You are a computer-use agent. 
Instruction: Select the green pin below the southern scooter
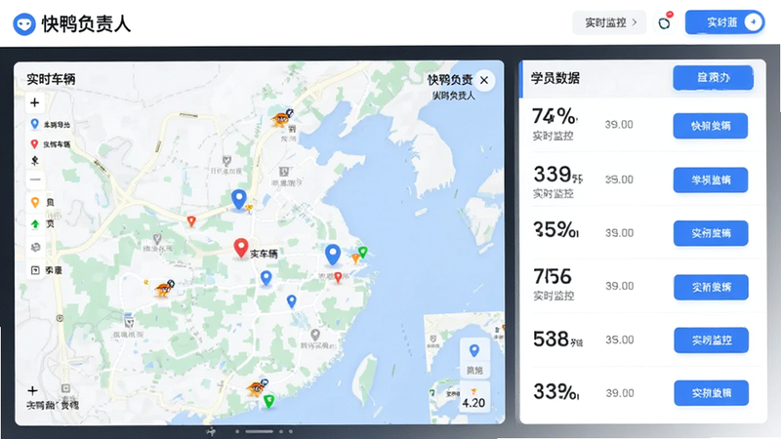(x=269, y=401)
